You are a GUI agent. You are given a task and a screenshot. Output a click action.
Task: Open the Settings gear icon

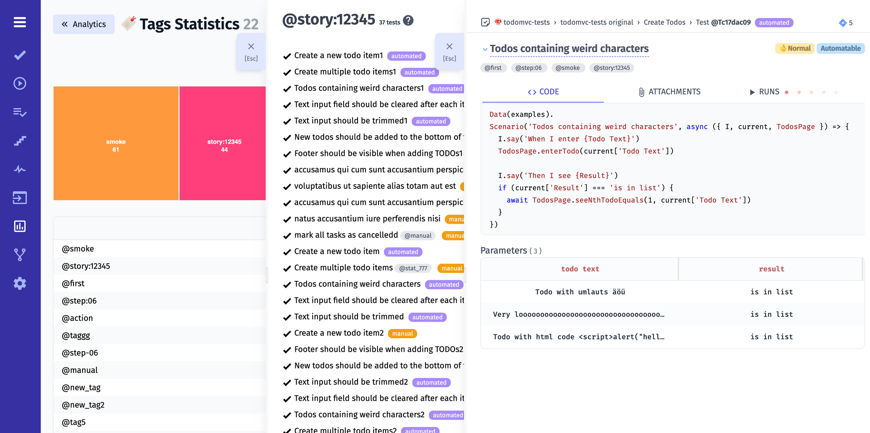(20, 283)
